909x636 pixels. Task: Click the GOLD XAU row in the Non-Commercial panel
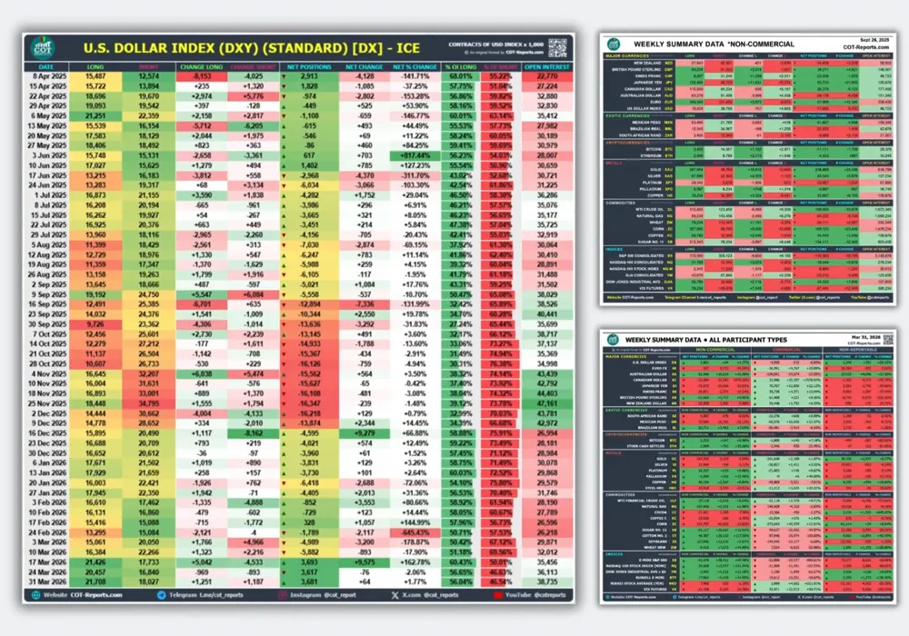(748, 170)
